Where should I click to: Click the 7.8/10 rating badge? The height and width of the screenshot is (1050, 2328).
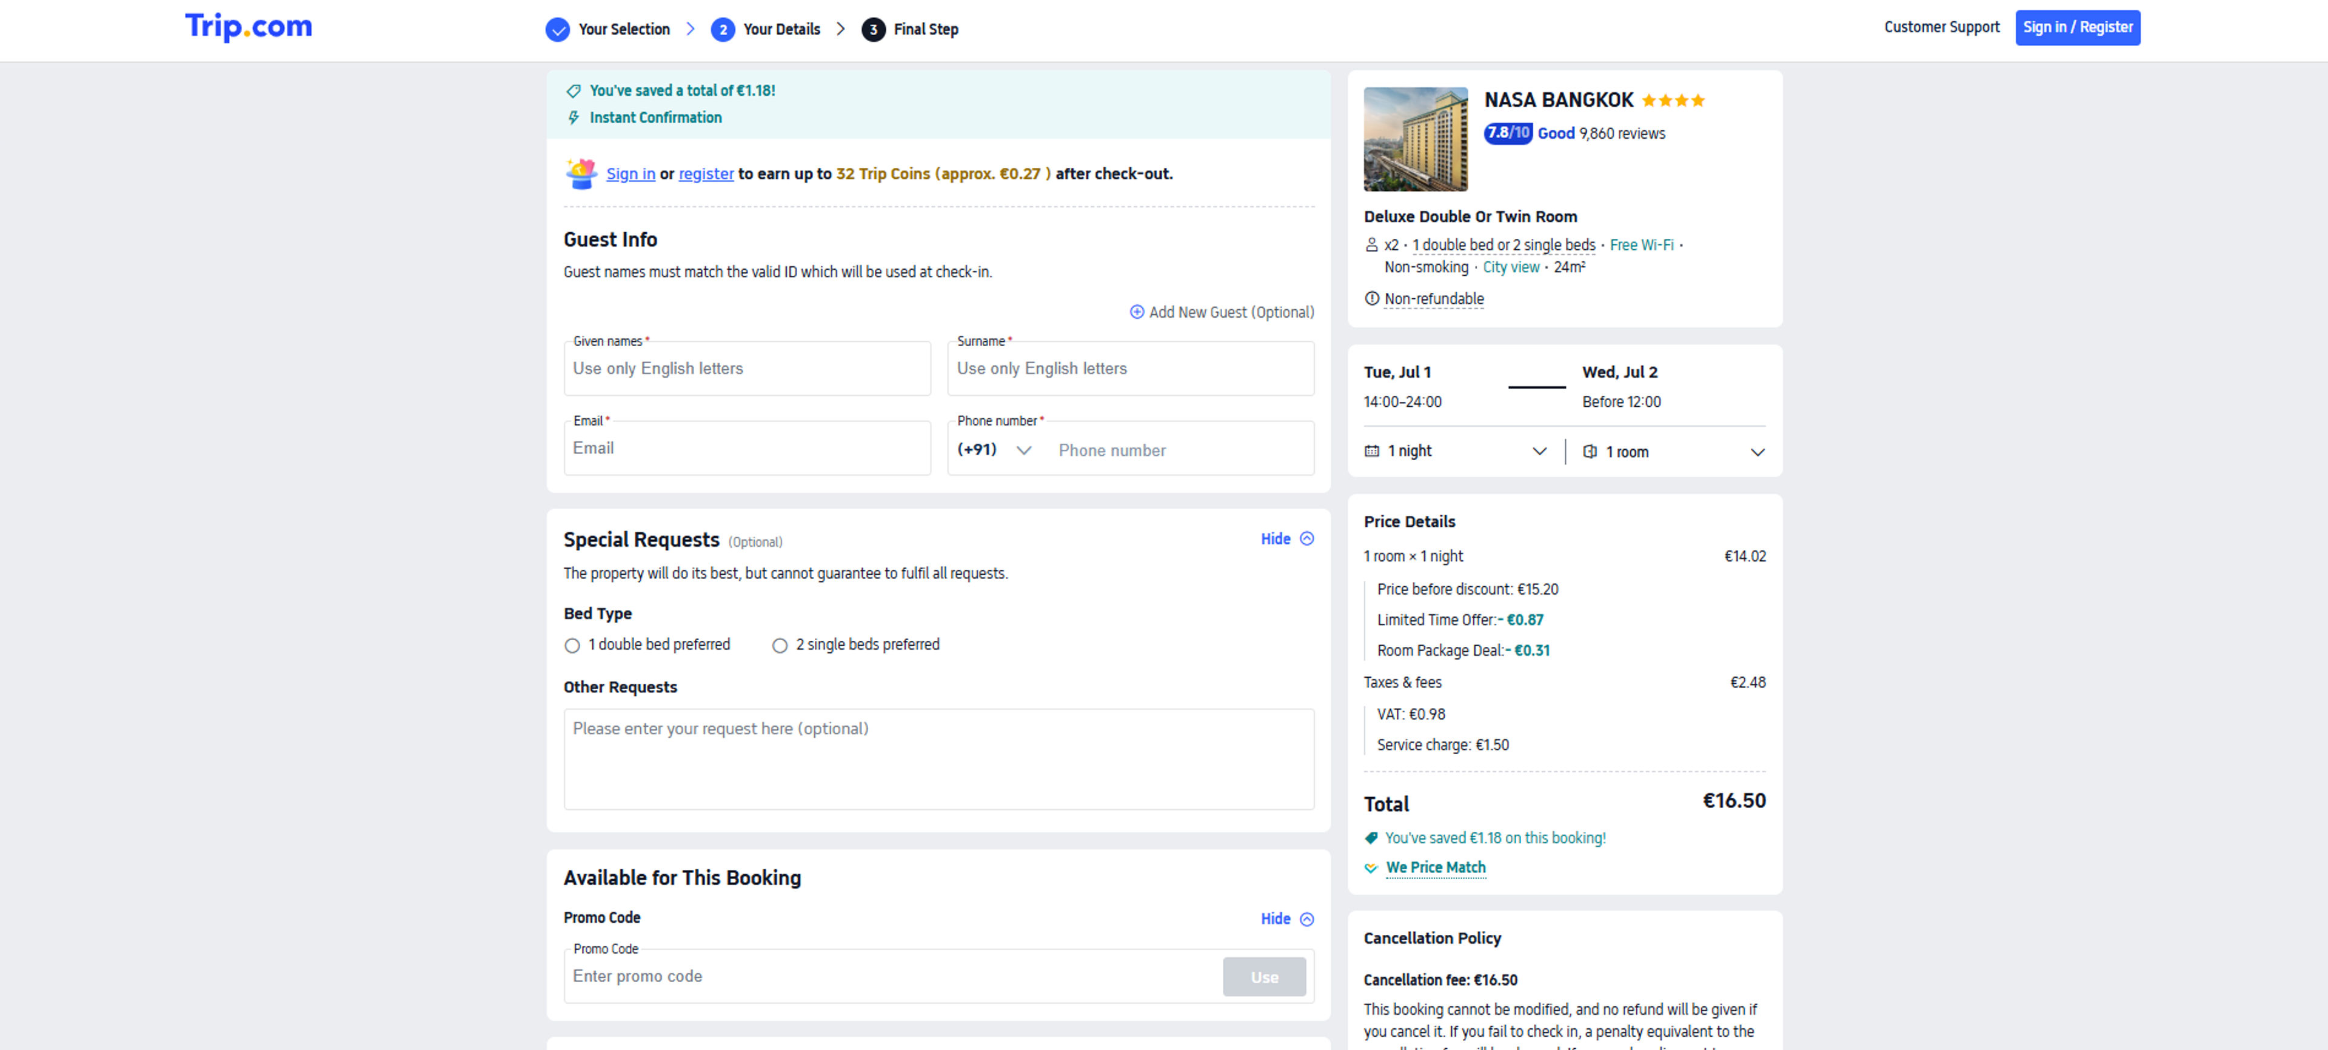click(x=1508, y=134)
